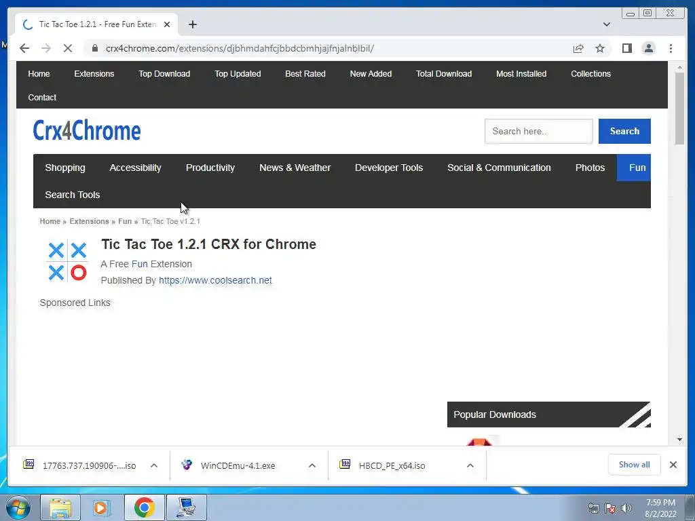
Task: Share this page icon in address bar
Action: (x=578, y=48)
